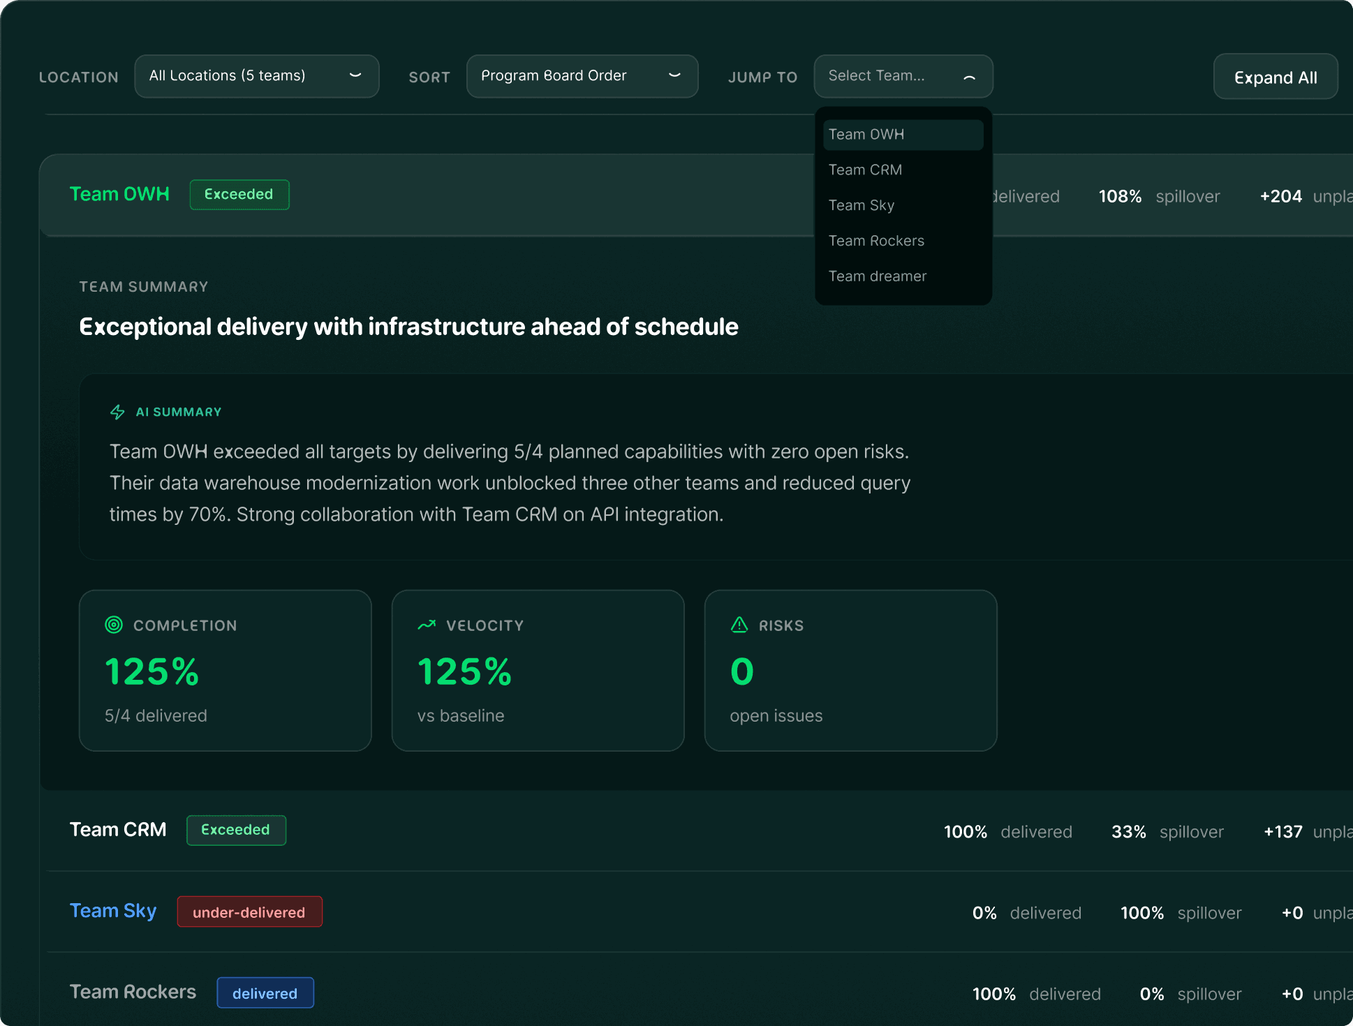This screenshot has width=1353, height=1026.
Task: Select Team OWH from the jump menu
Action: click(x=903, y=135)
